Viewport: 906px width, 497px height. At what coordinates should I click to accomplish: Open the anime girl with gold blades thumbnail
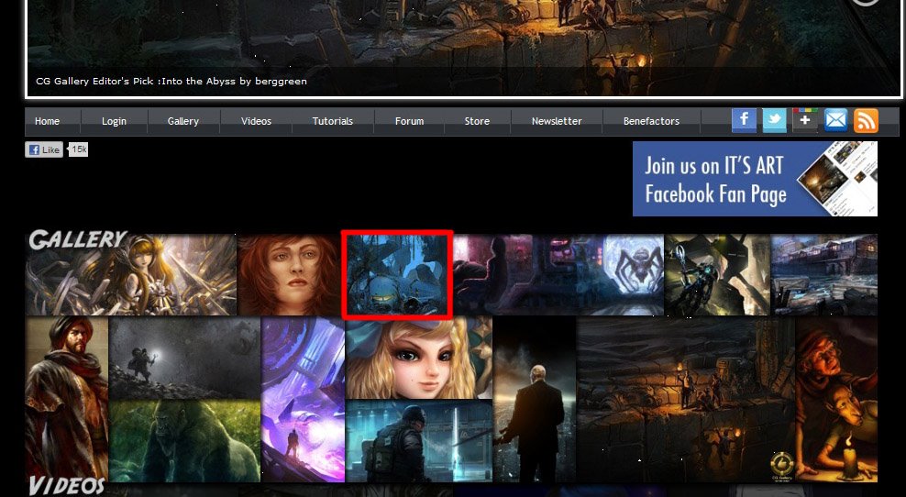(x=130, y=274)
